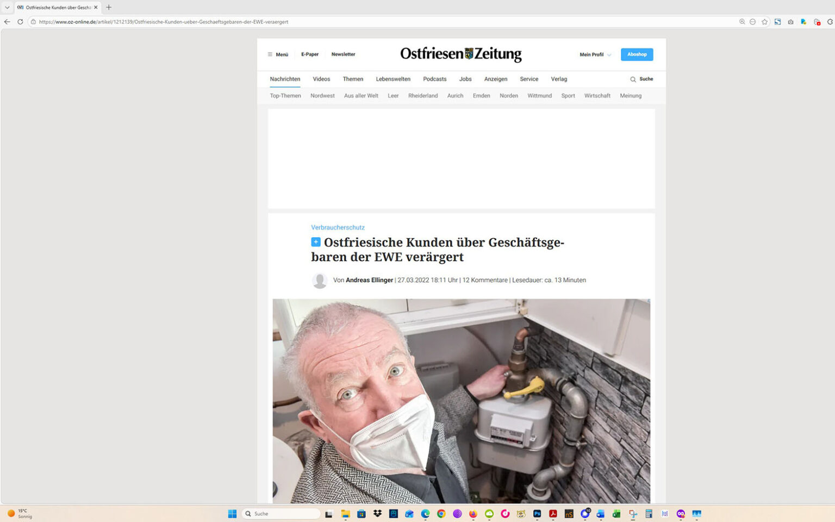Viewport: 835px width, 522px height.
Task: Click the weather indicator showing 15°C Sonnig
Action: pyautogui.click(x=21, y=513)
